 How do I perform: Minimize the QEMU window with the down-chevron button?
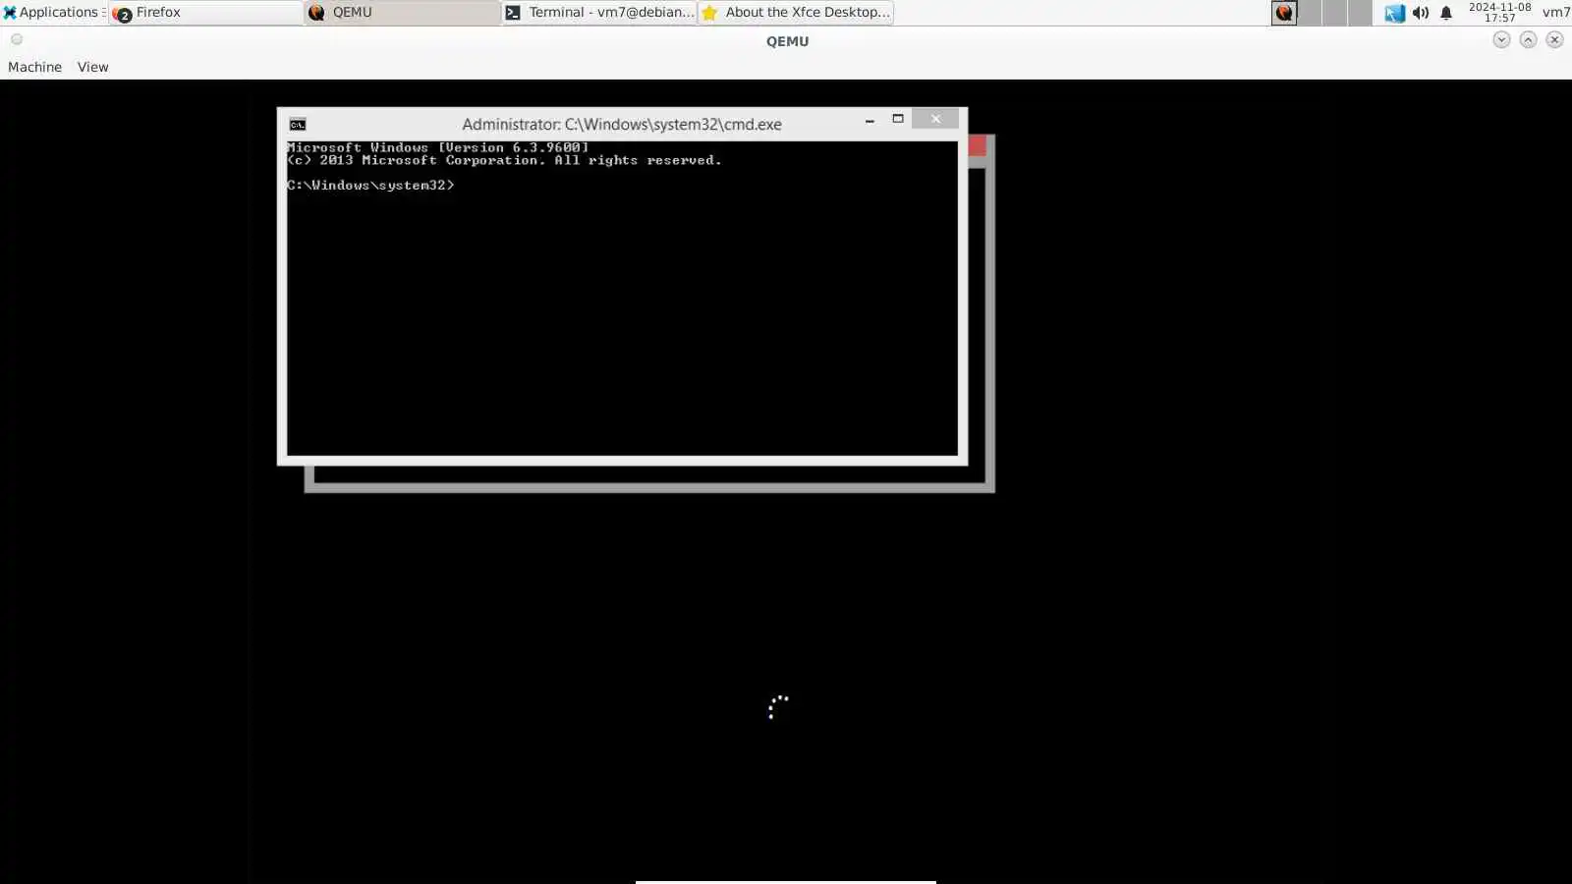(1501, 39)
